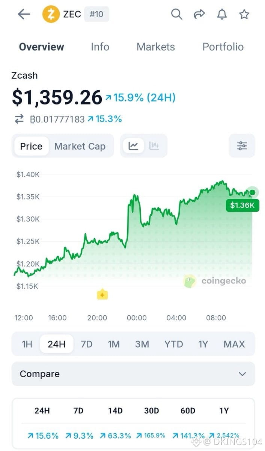
Task: Select the candlestick chart type
Action: pyautogui.click(x=154, y=146)
